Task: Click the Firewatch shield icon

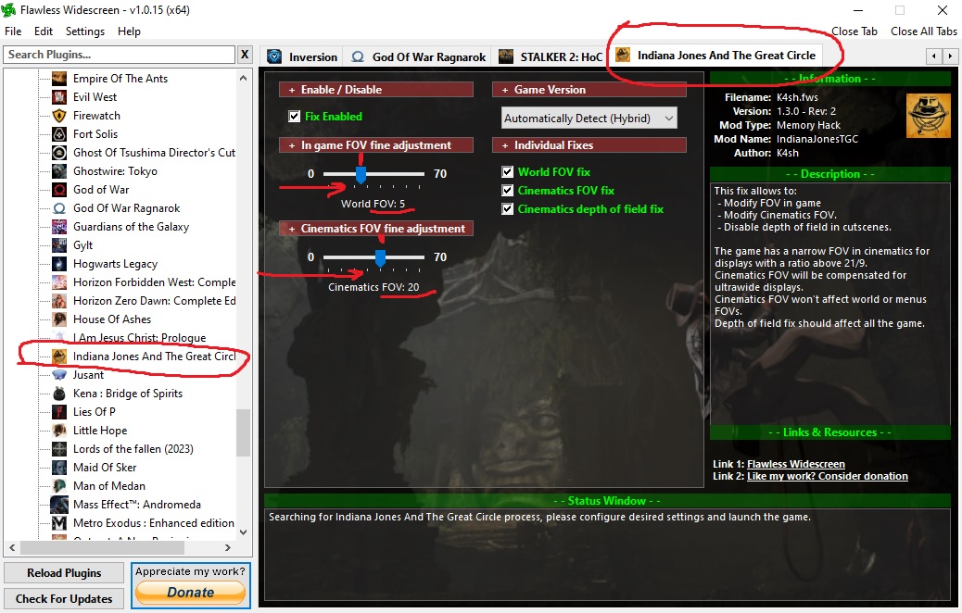Action: [x=59, y=115]
